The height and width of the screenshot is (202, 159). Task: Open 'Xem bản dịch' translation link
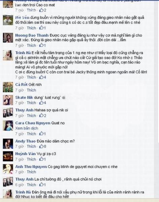point(27,128)
